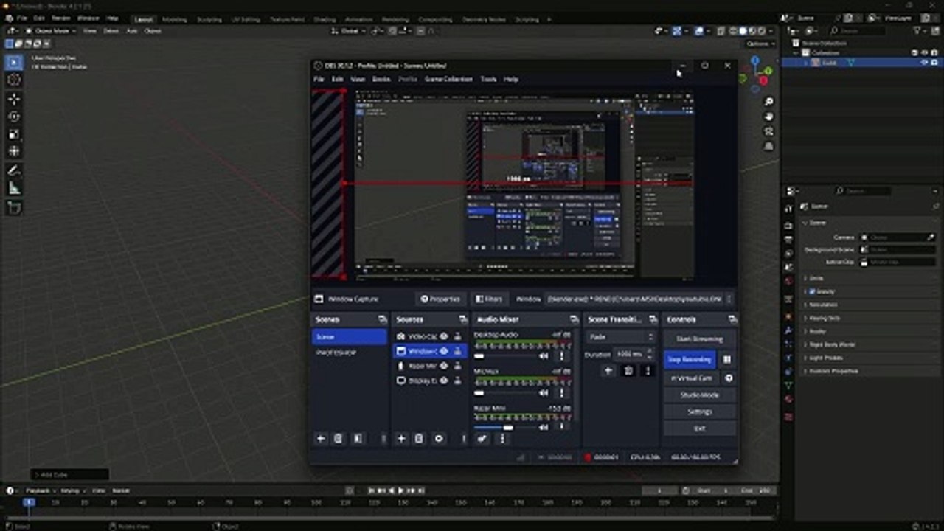This screenshot has height=531, width=944.
Task: Click the Properties button in OBS source toolbar
Action: pos(440,299)
